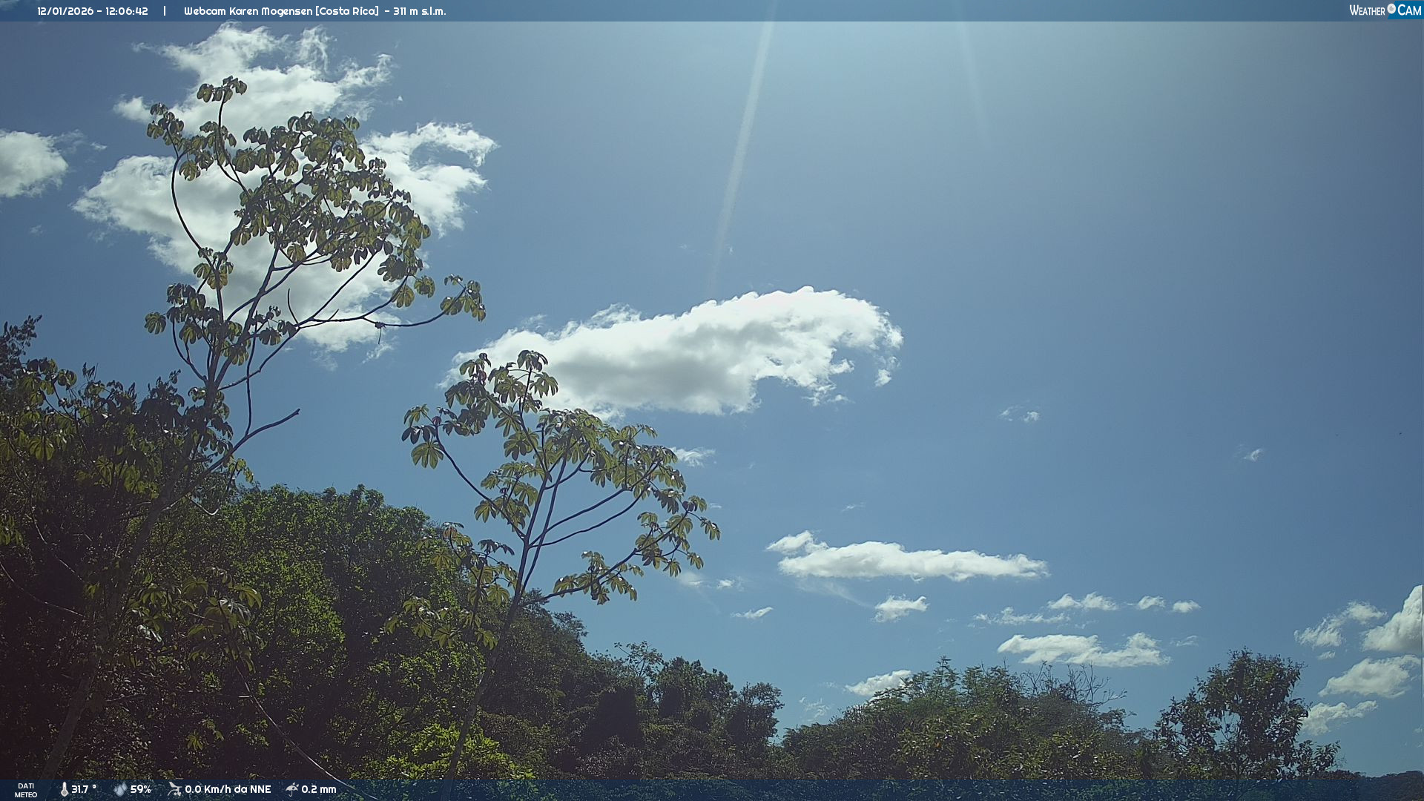Click the 0.0 Km/h da NNE wind reading

(x=228, y=789)
